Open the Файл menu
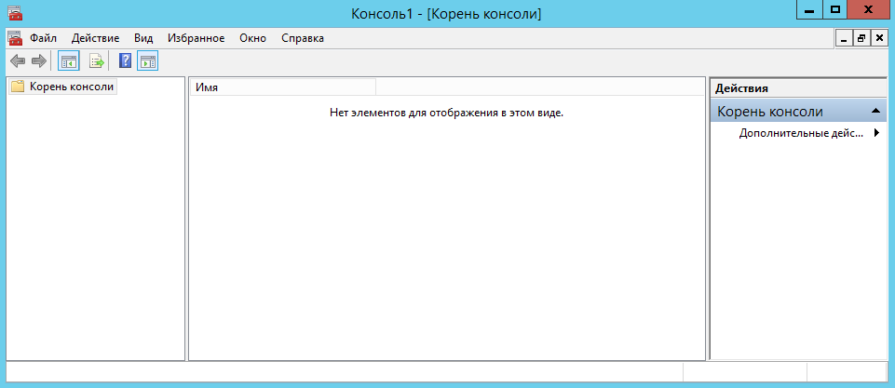895x388 pixels. (x=43, y=38)
